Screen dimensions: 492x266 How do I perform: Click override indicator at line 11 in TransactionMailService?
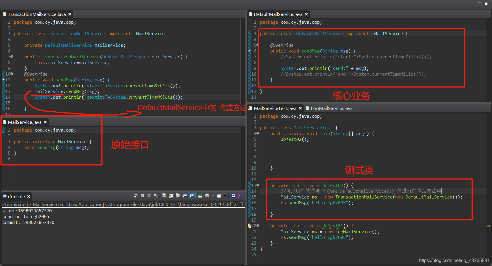3,79
